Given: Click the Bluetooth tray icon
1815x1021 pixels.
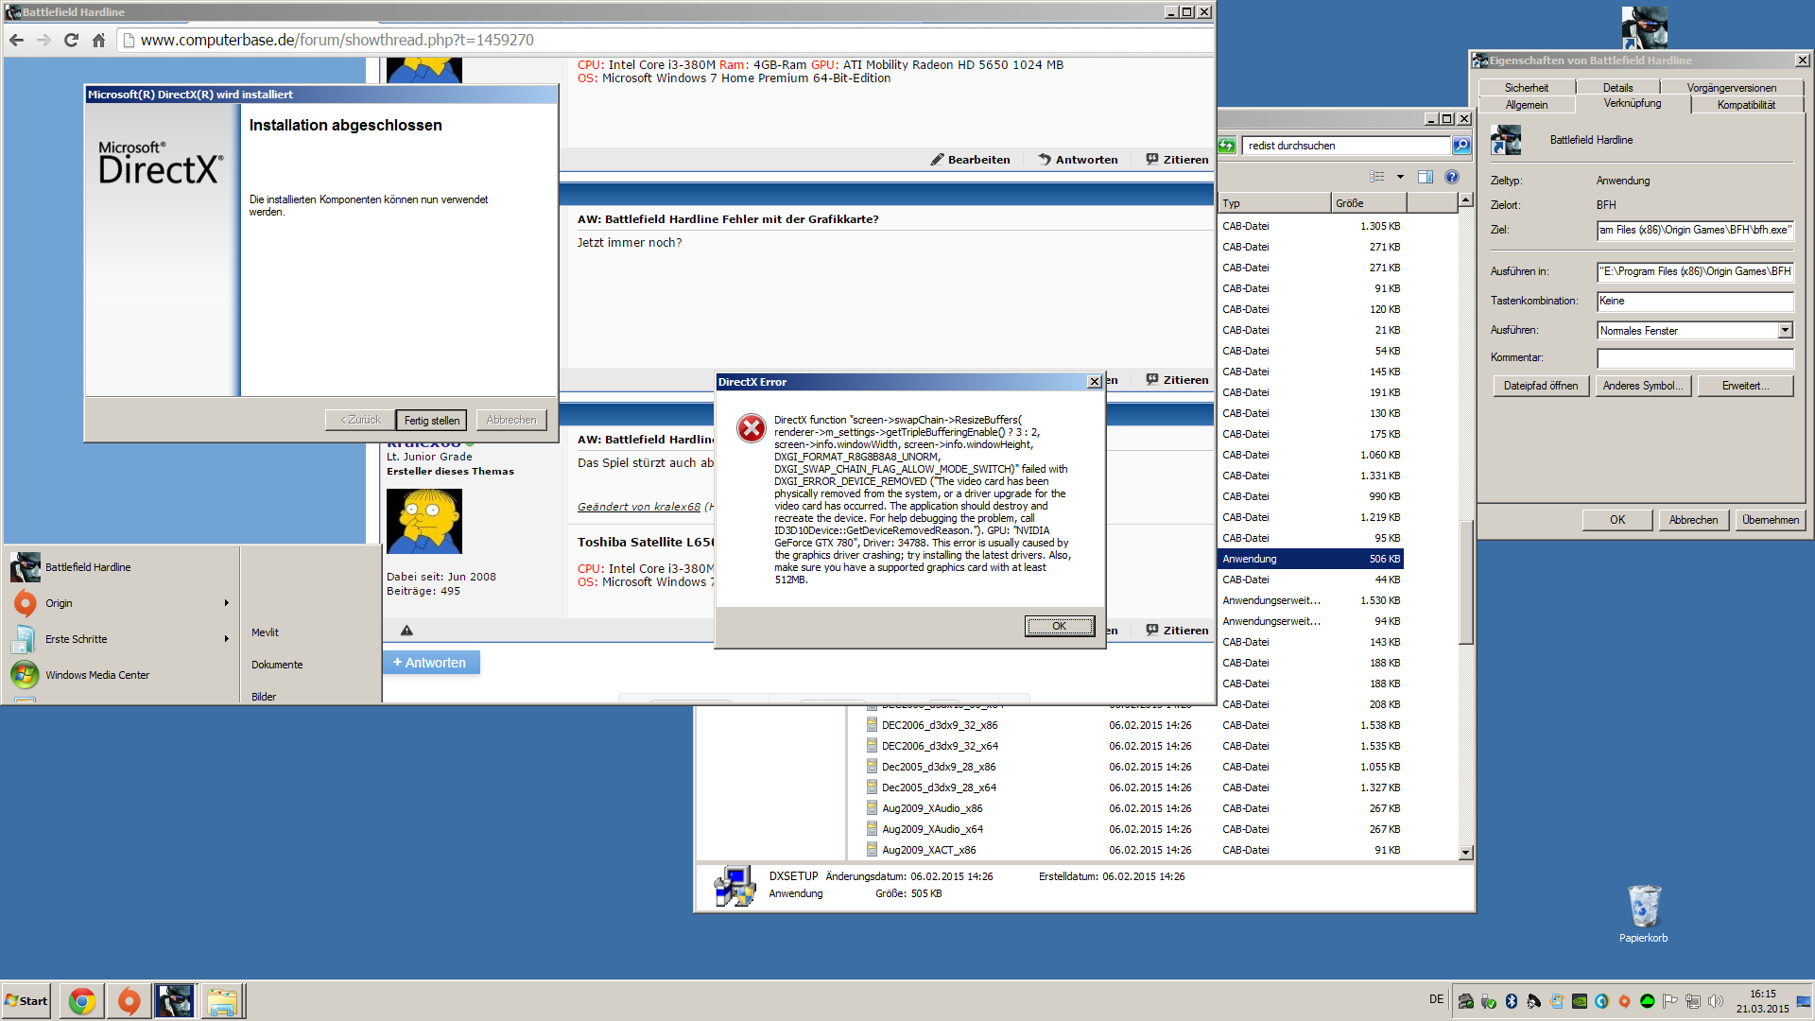Looking at the screenshot, I should coord(1512,1001).
